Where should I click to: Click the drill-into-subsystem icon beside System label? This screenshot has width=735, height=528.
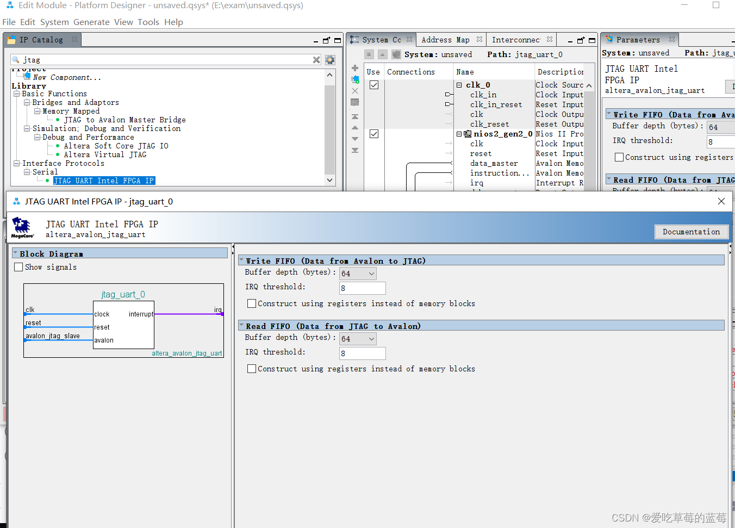pyautogui.click(x=396, y=54)
